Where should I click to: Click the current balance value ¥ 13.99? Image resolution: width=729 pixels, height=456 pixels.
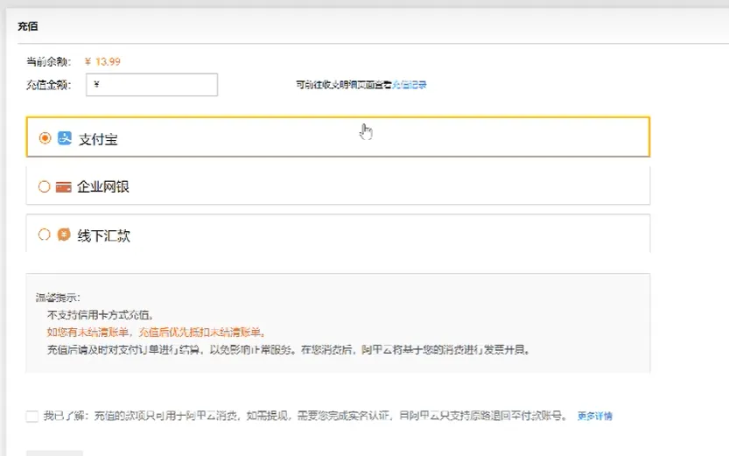coord(102,62)
